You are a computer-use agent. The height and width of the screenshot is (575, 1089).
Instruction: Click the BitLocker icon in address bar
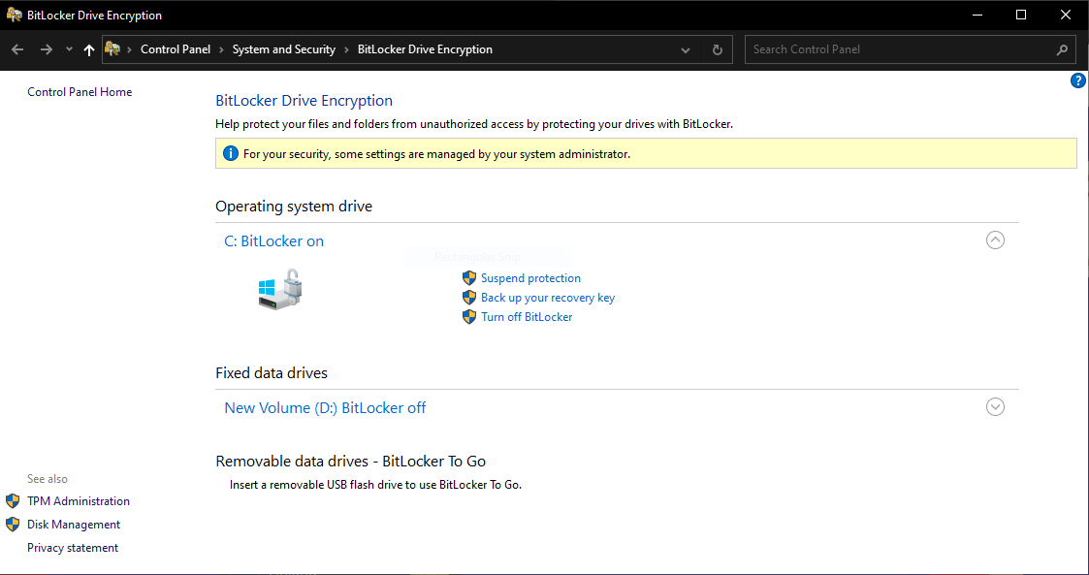pyautogui.click(x=112, y=49)
